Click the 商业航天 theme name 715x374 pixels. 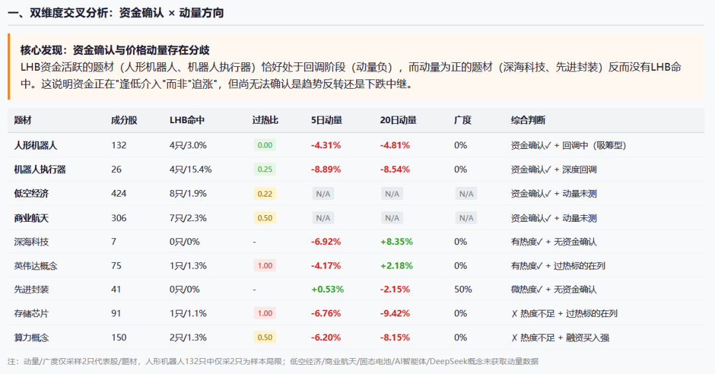[32, 218]
